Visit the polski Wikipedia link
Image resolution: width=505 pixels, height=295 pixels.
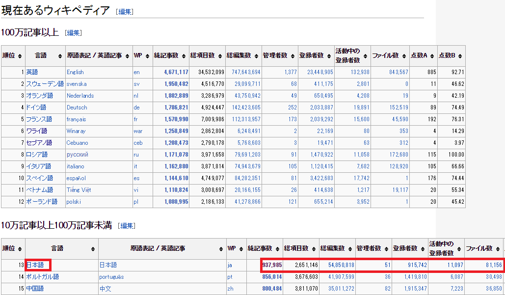pyautogui.click(x=74, y=202)
